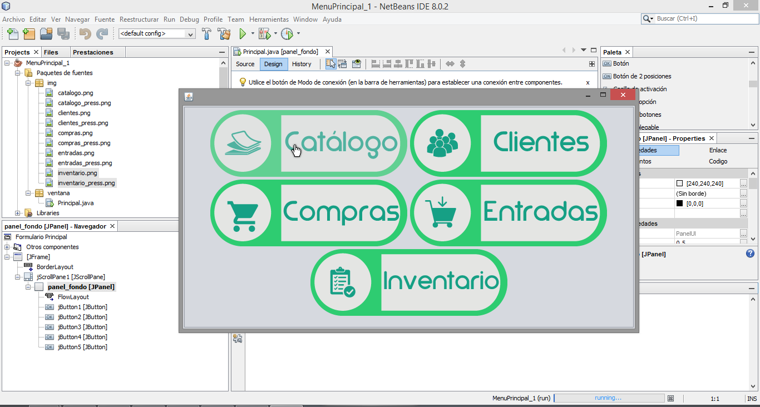Select the Connection Mode designer icon
Screen dimensions: 760x407
pyautogui.click(x=343, y=64)
